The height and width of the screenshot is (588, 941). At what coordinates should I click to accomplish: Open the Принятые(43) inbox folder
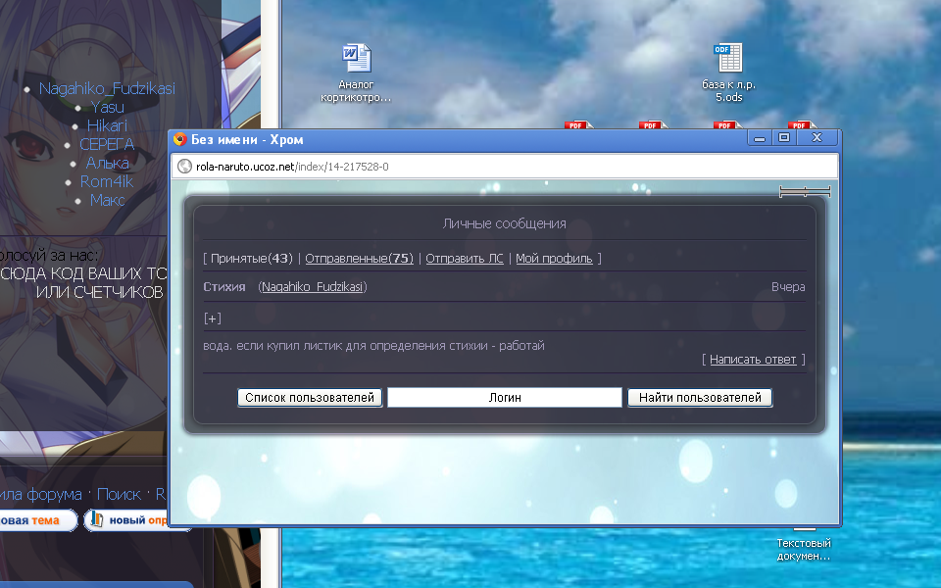252,258
